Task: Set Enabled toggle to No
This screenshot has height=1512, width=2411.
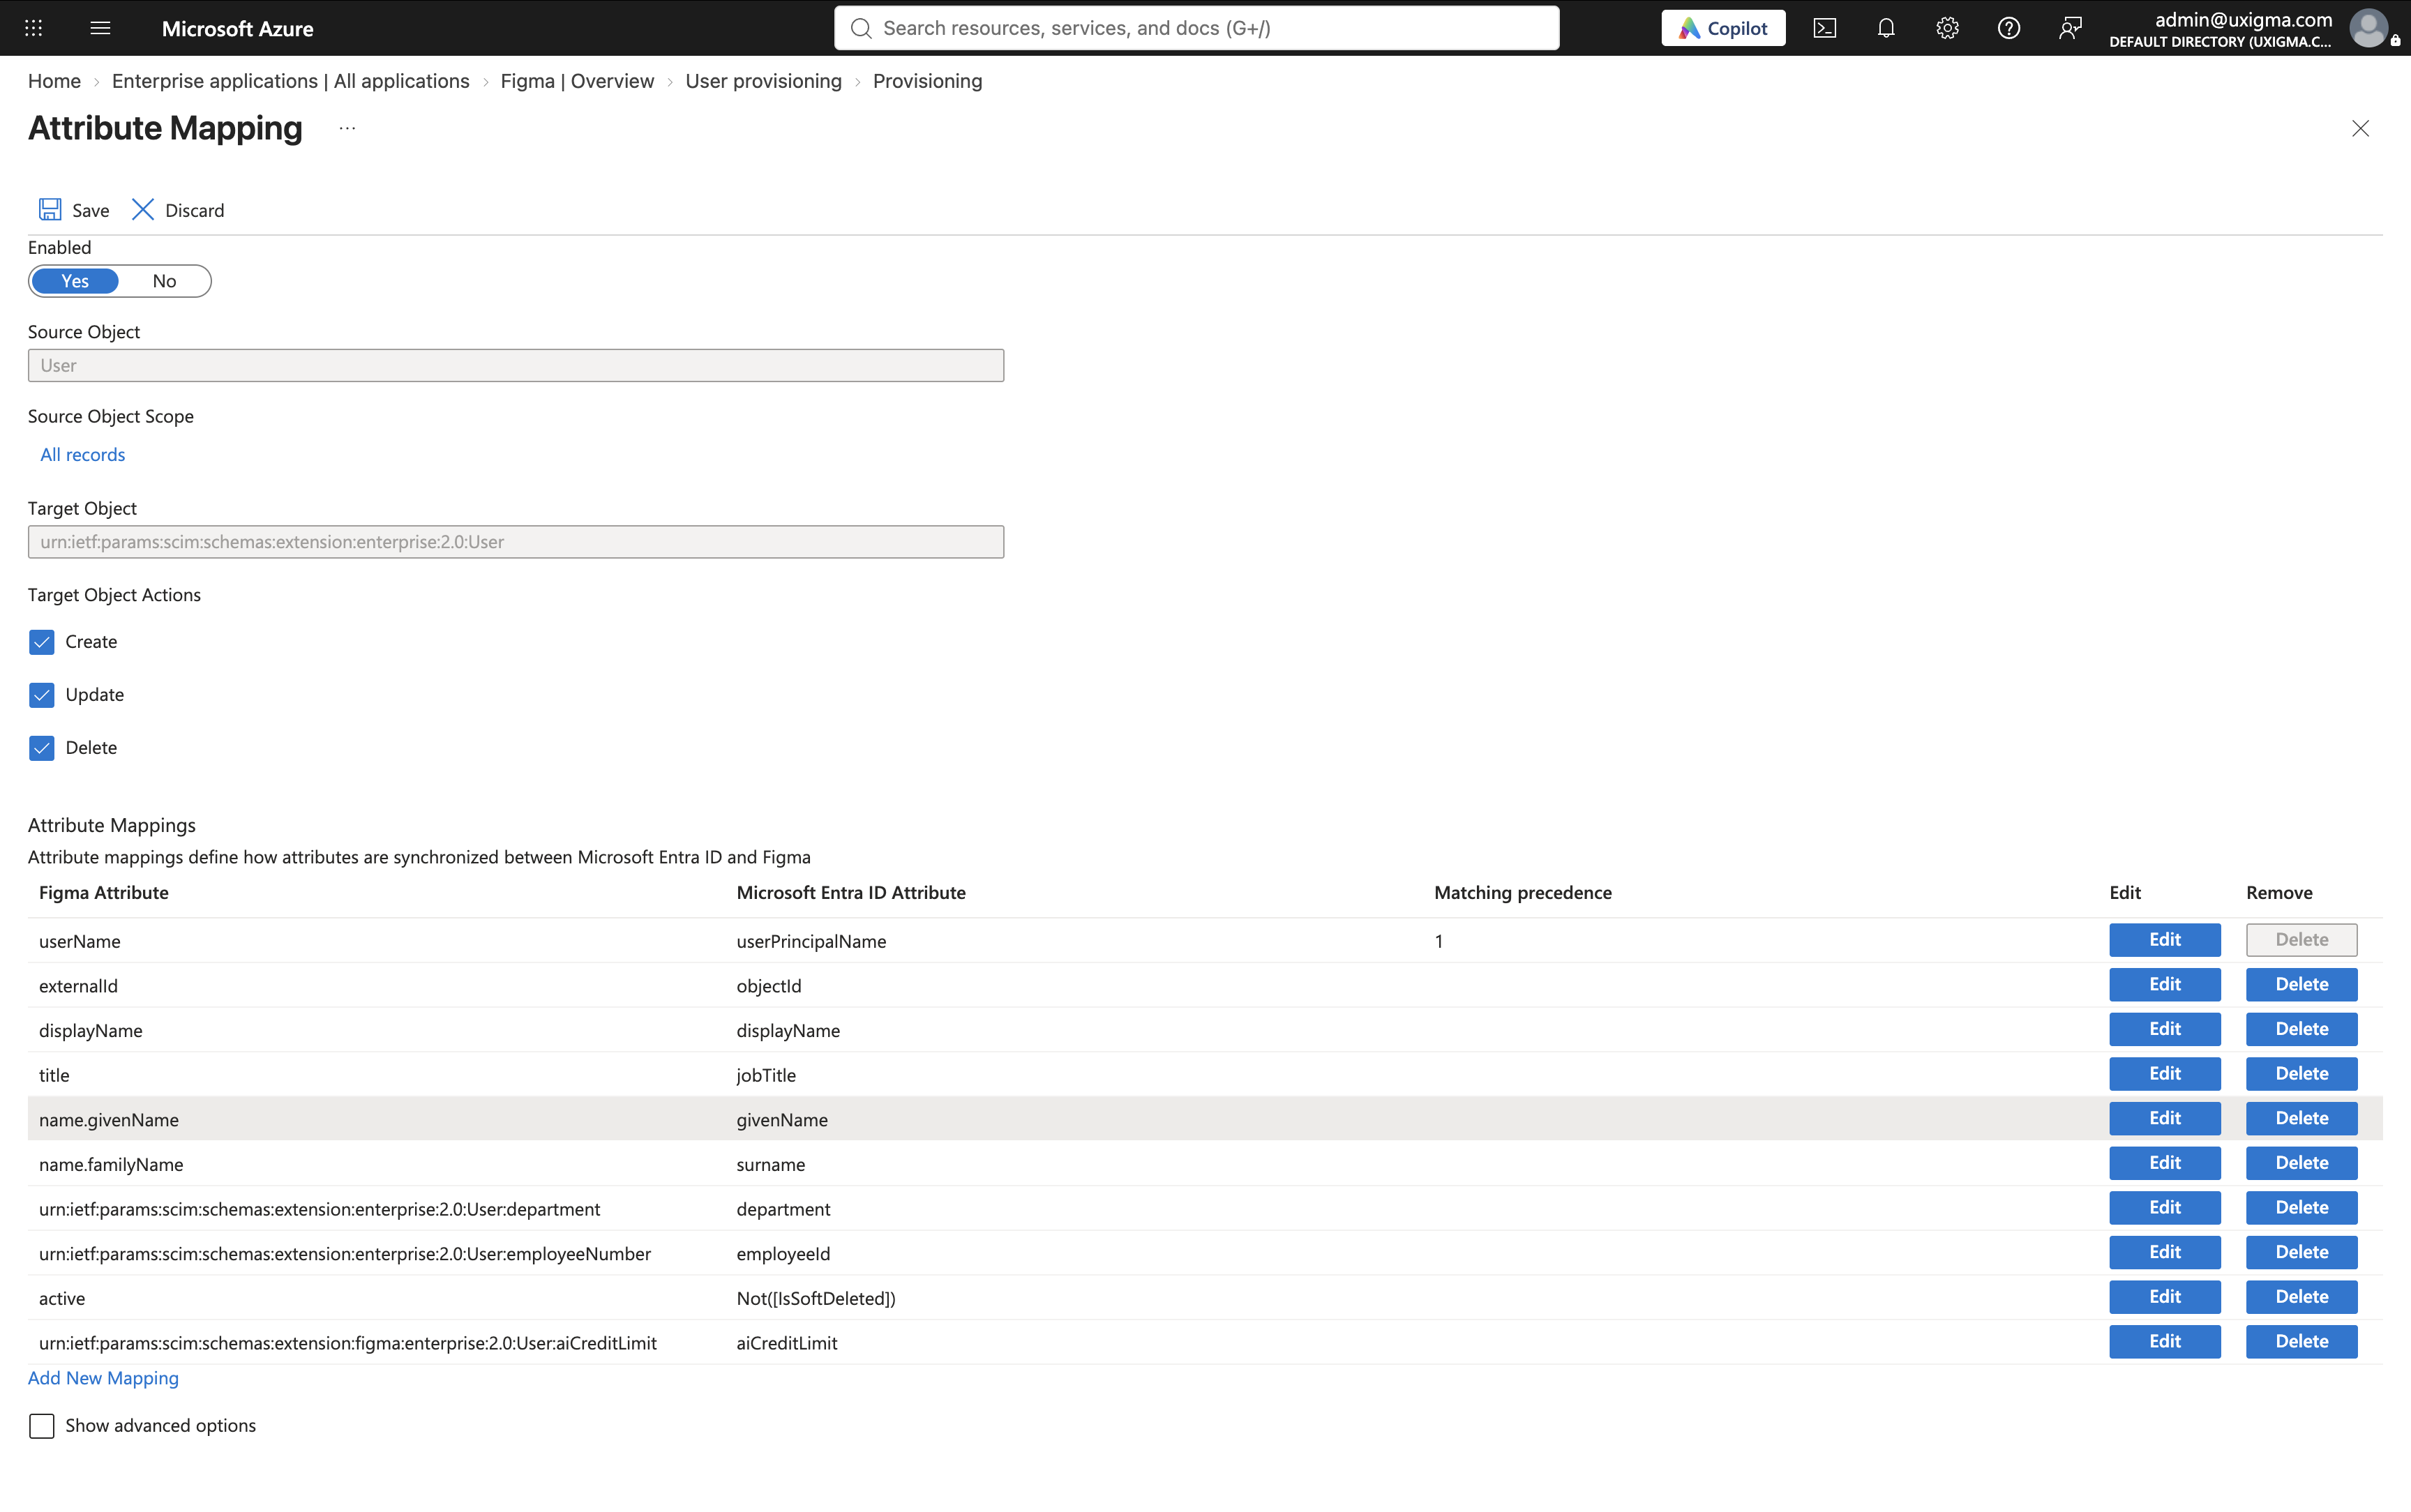Action: pos(164,281)
